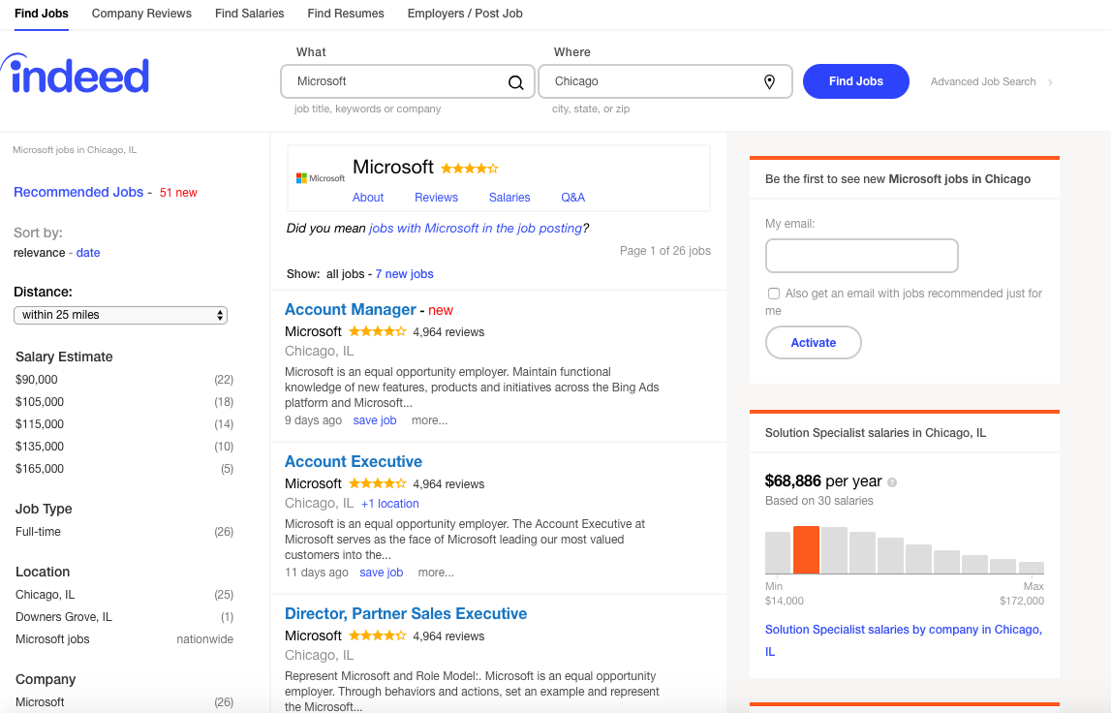1111x713 pixels.
Task: Filter location to Chicago, IL
Action: coord(46,595)
